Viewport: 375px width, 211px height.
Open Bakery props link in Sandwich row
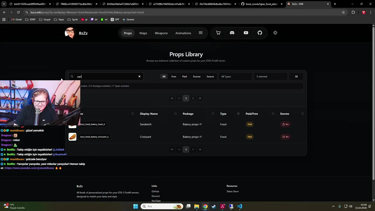tap(192, 124)
